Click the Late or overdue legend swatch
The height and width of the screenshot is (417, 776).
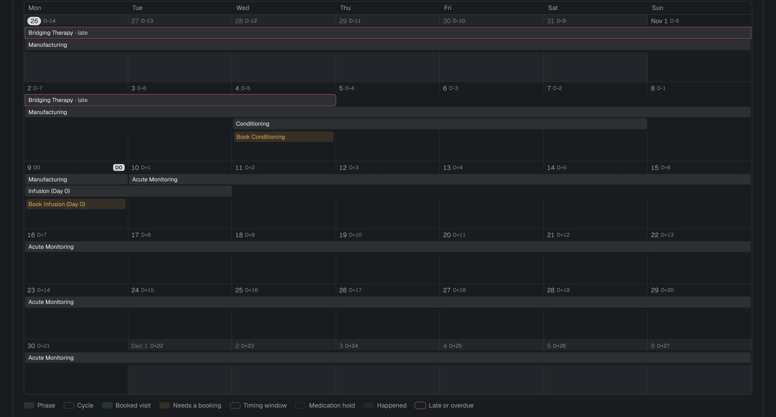click(x=420, y=405)
